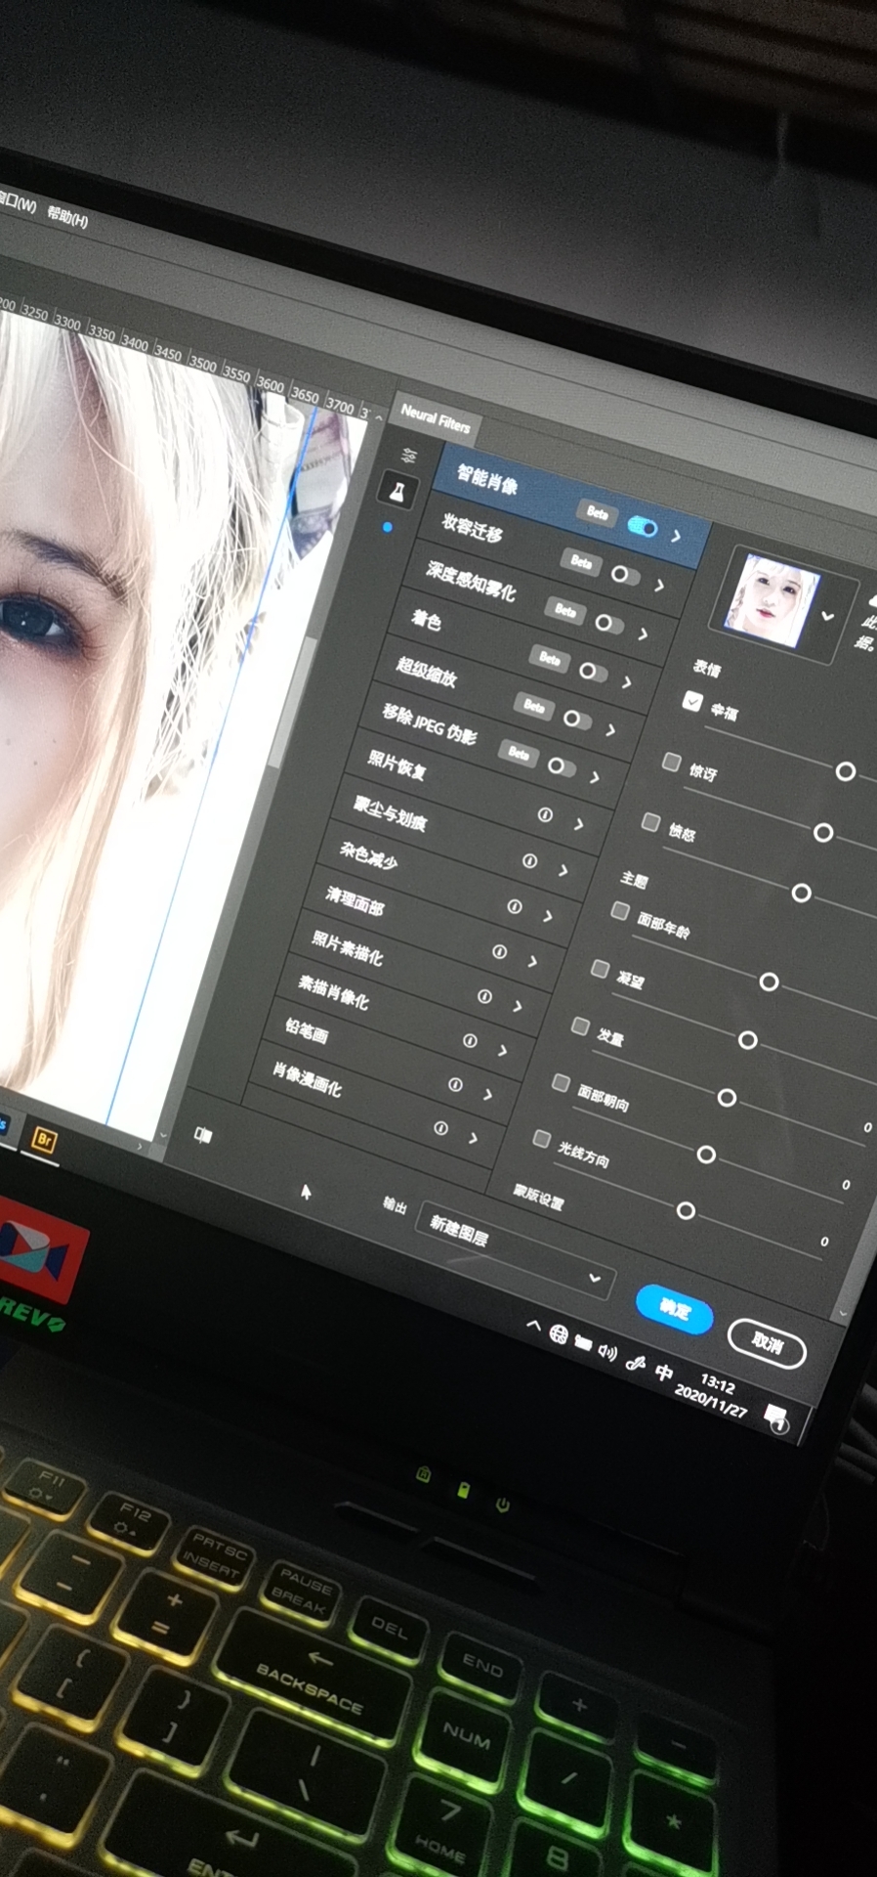Open the network globe tray icon

point(558,1334)
